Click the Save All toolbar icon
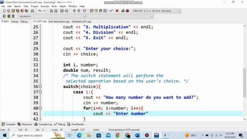 pos(17,11)
